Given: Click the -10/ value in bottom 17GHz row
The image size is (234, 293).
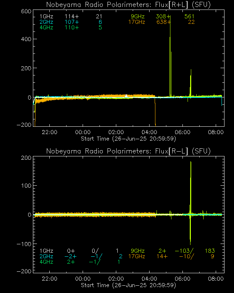Looking at the screenshot, I should coord(186,256).
